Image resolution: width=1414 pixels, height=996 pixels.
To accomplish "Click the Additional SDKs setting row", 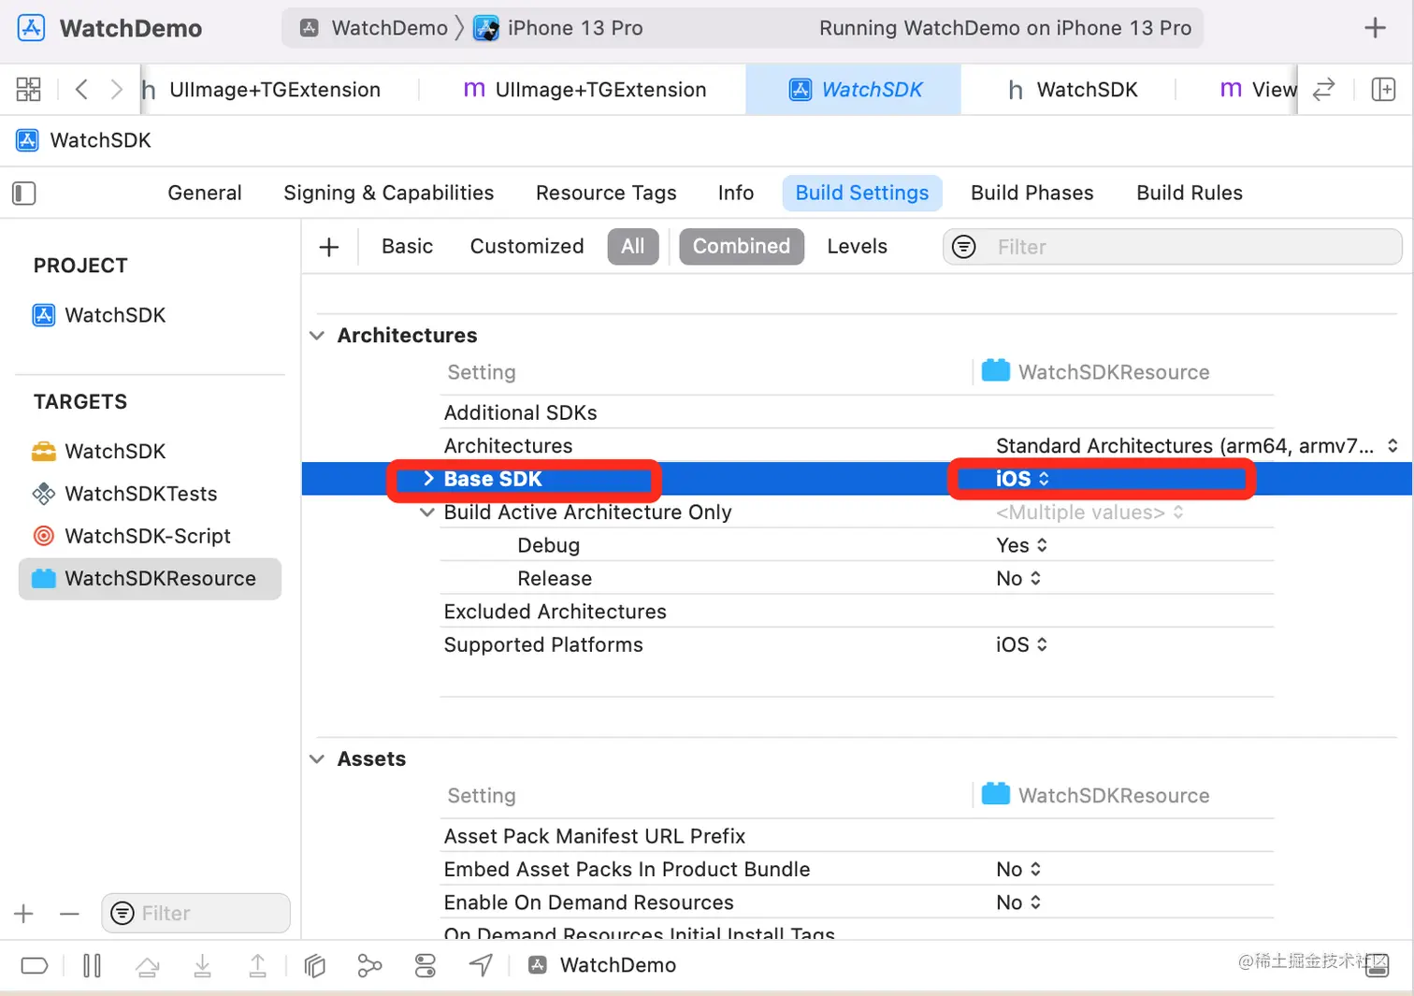I will click(857, 412).
